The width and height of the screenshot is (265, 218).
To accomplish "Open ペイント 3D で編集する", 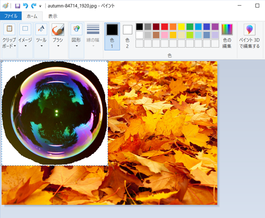I will 250,36.
